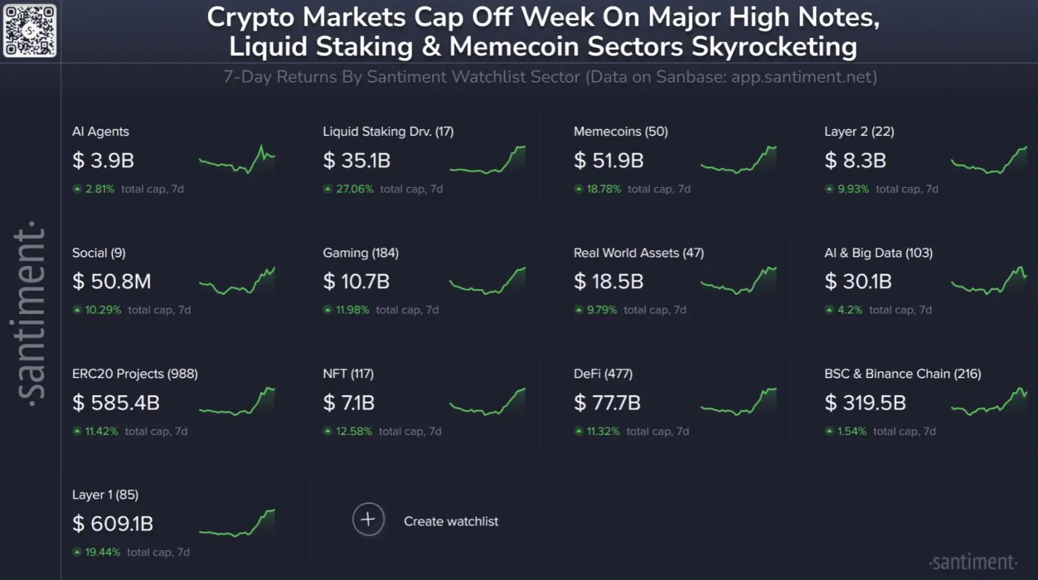Click the up arrow beside BSC 1.54%

[x=829, y=431]
